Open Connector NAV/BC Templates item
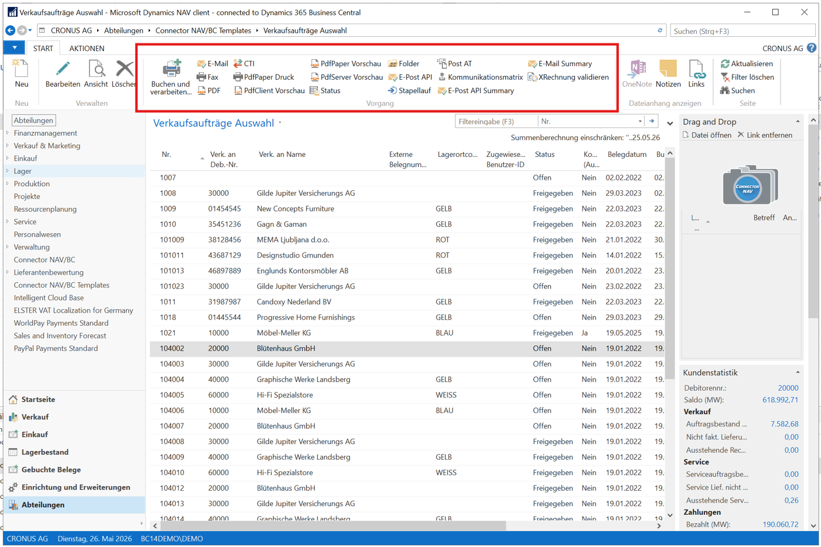Screen dimensions: 821x547 61,285
